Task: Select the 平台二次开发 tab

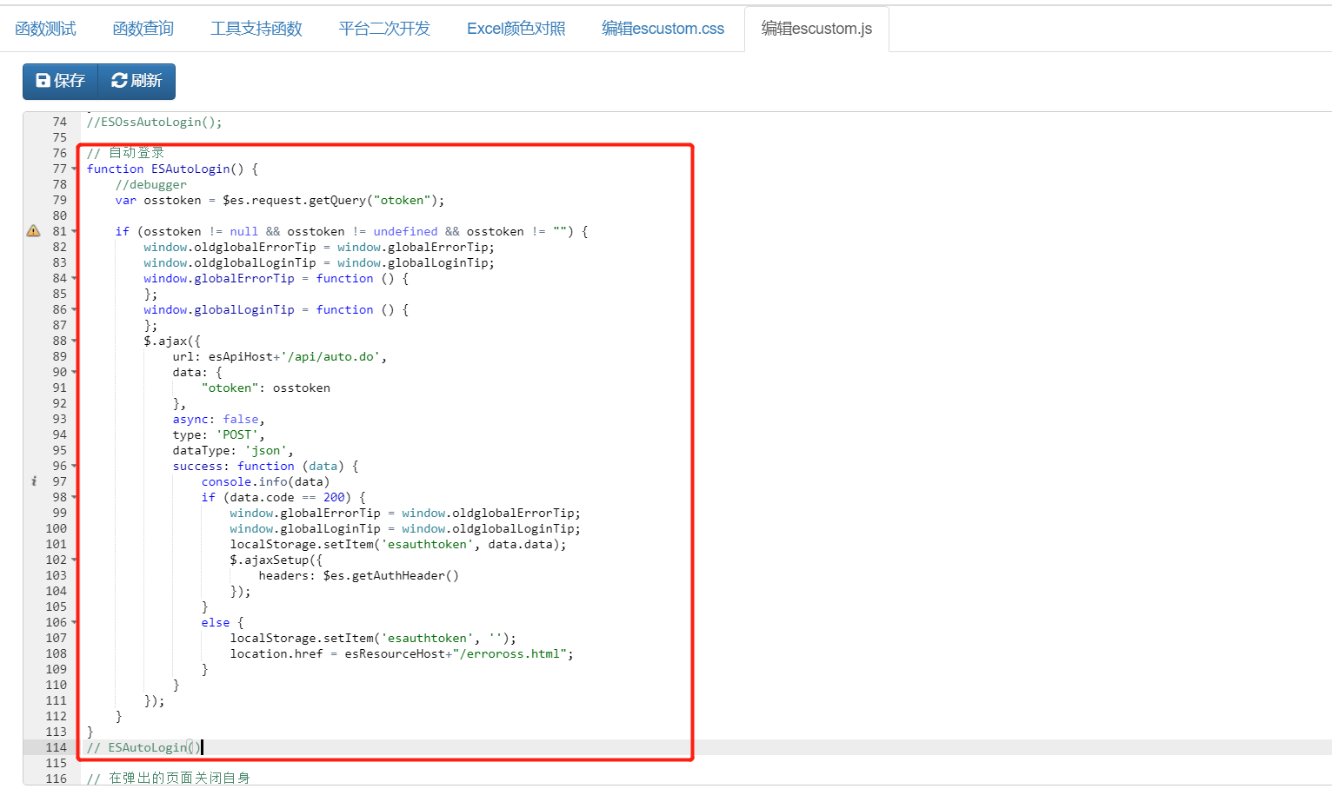Action: (384, 29)
